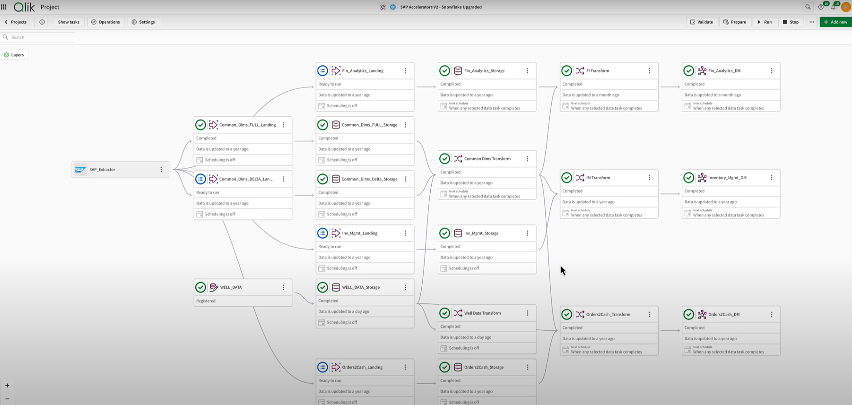Screen dimensions: 852x405
Task: Open the app launcher grid icon
Action: coord(4,7)
